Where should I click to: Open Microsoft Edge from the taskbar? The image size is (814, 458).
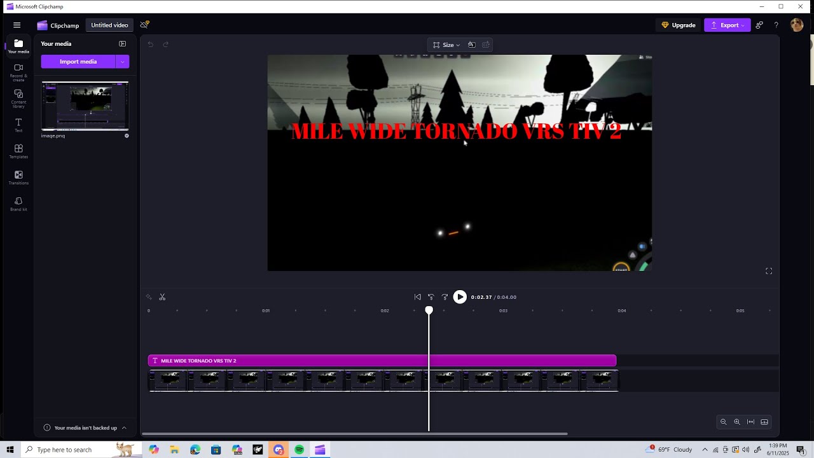[195, 450]
